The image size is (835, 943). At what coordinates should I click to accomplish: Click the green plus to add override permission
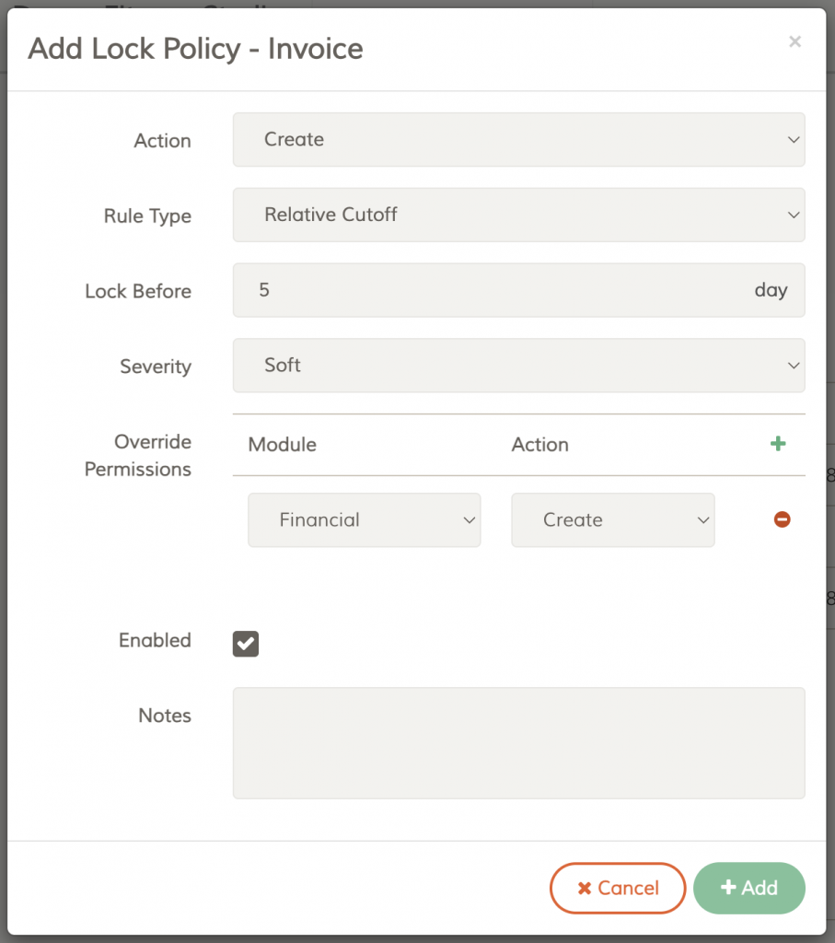pos(778,444)
